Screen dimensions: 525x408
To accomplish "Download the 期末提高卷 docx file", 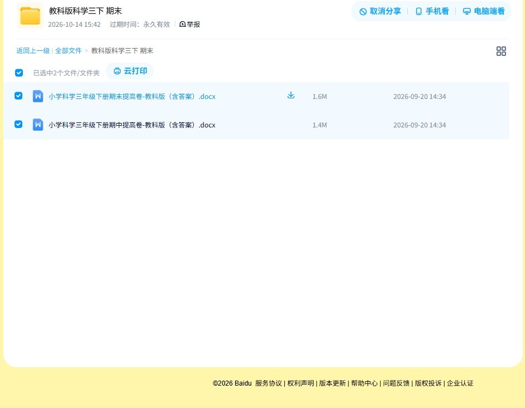I will [291, 96].
